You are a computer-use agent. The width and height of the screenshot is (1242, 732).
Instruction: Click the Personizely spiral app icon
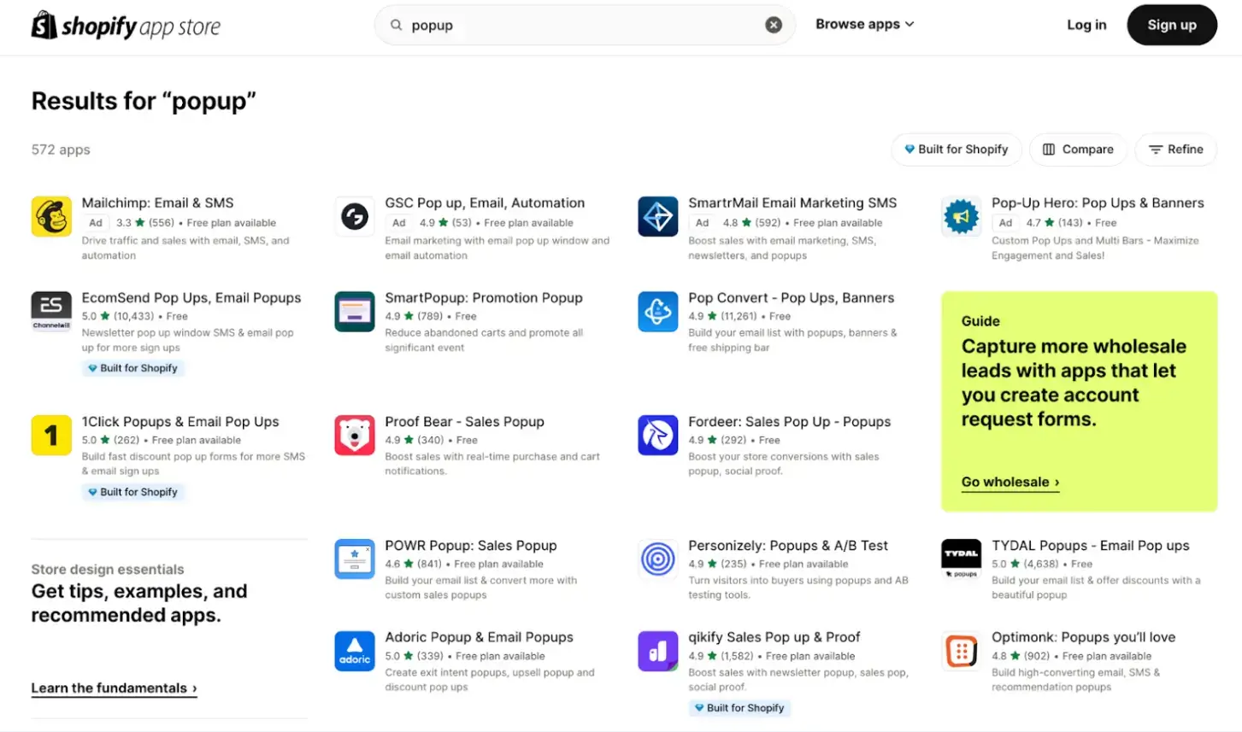tap(657, 559)
